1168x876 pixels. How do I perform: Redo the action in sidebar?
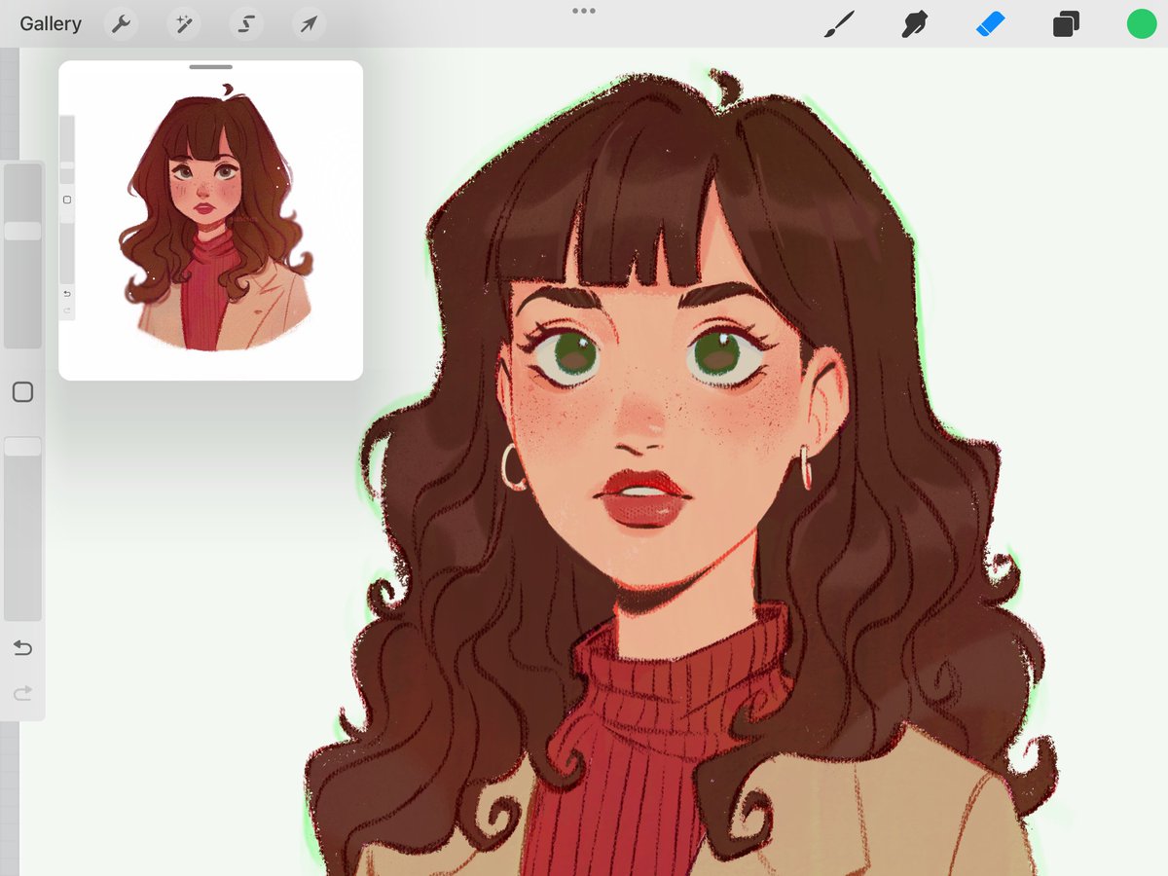(22, 693)
